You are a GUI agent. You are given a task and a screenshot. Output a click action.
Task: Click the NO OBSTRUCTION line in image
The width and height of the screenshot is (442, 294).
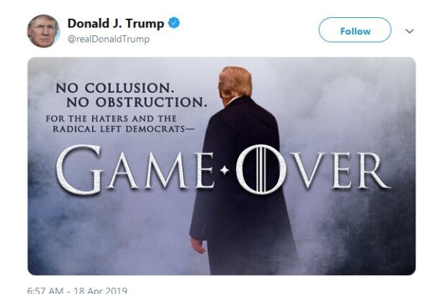click(x=137, y=103)
